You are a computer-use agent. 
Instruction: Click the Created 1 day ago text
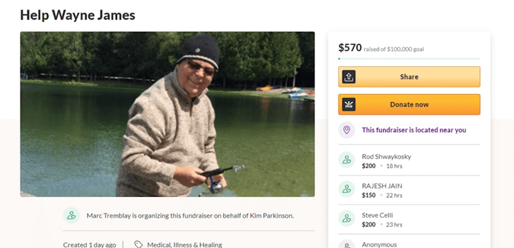(x=90, y=245)
